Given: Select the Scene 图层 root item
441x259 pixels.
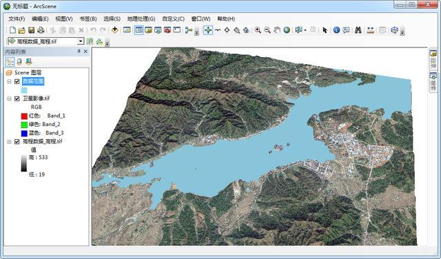Looking at the screenshot, I should [x=28, y=72].
